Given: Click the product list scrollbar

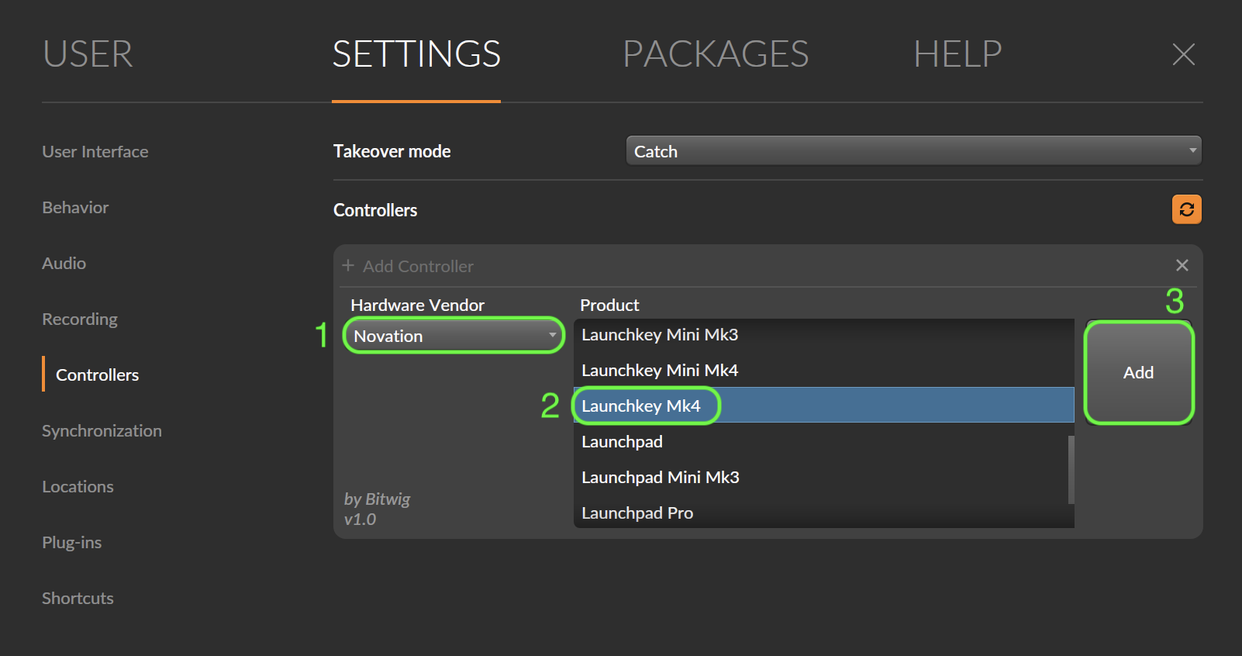Looking at the screenshot, I should point(1071,470).
